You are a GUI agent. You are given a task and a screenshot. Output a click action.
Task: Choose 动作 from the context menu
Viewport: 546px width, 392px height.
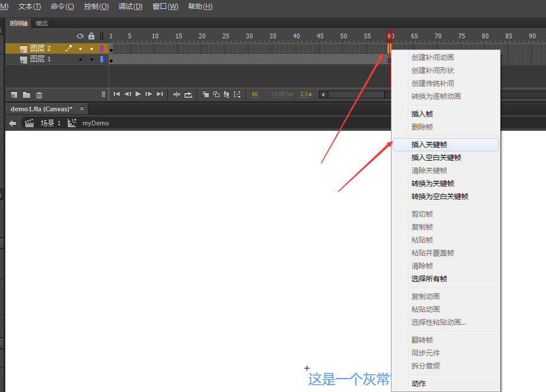click(446, 383)
